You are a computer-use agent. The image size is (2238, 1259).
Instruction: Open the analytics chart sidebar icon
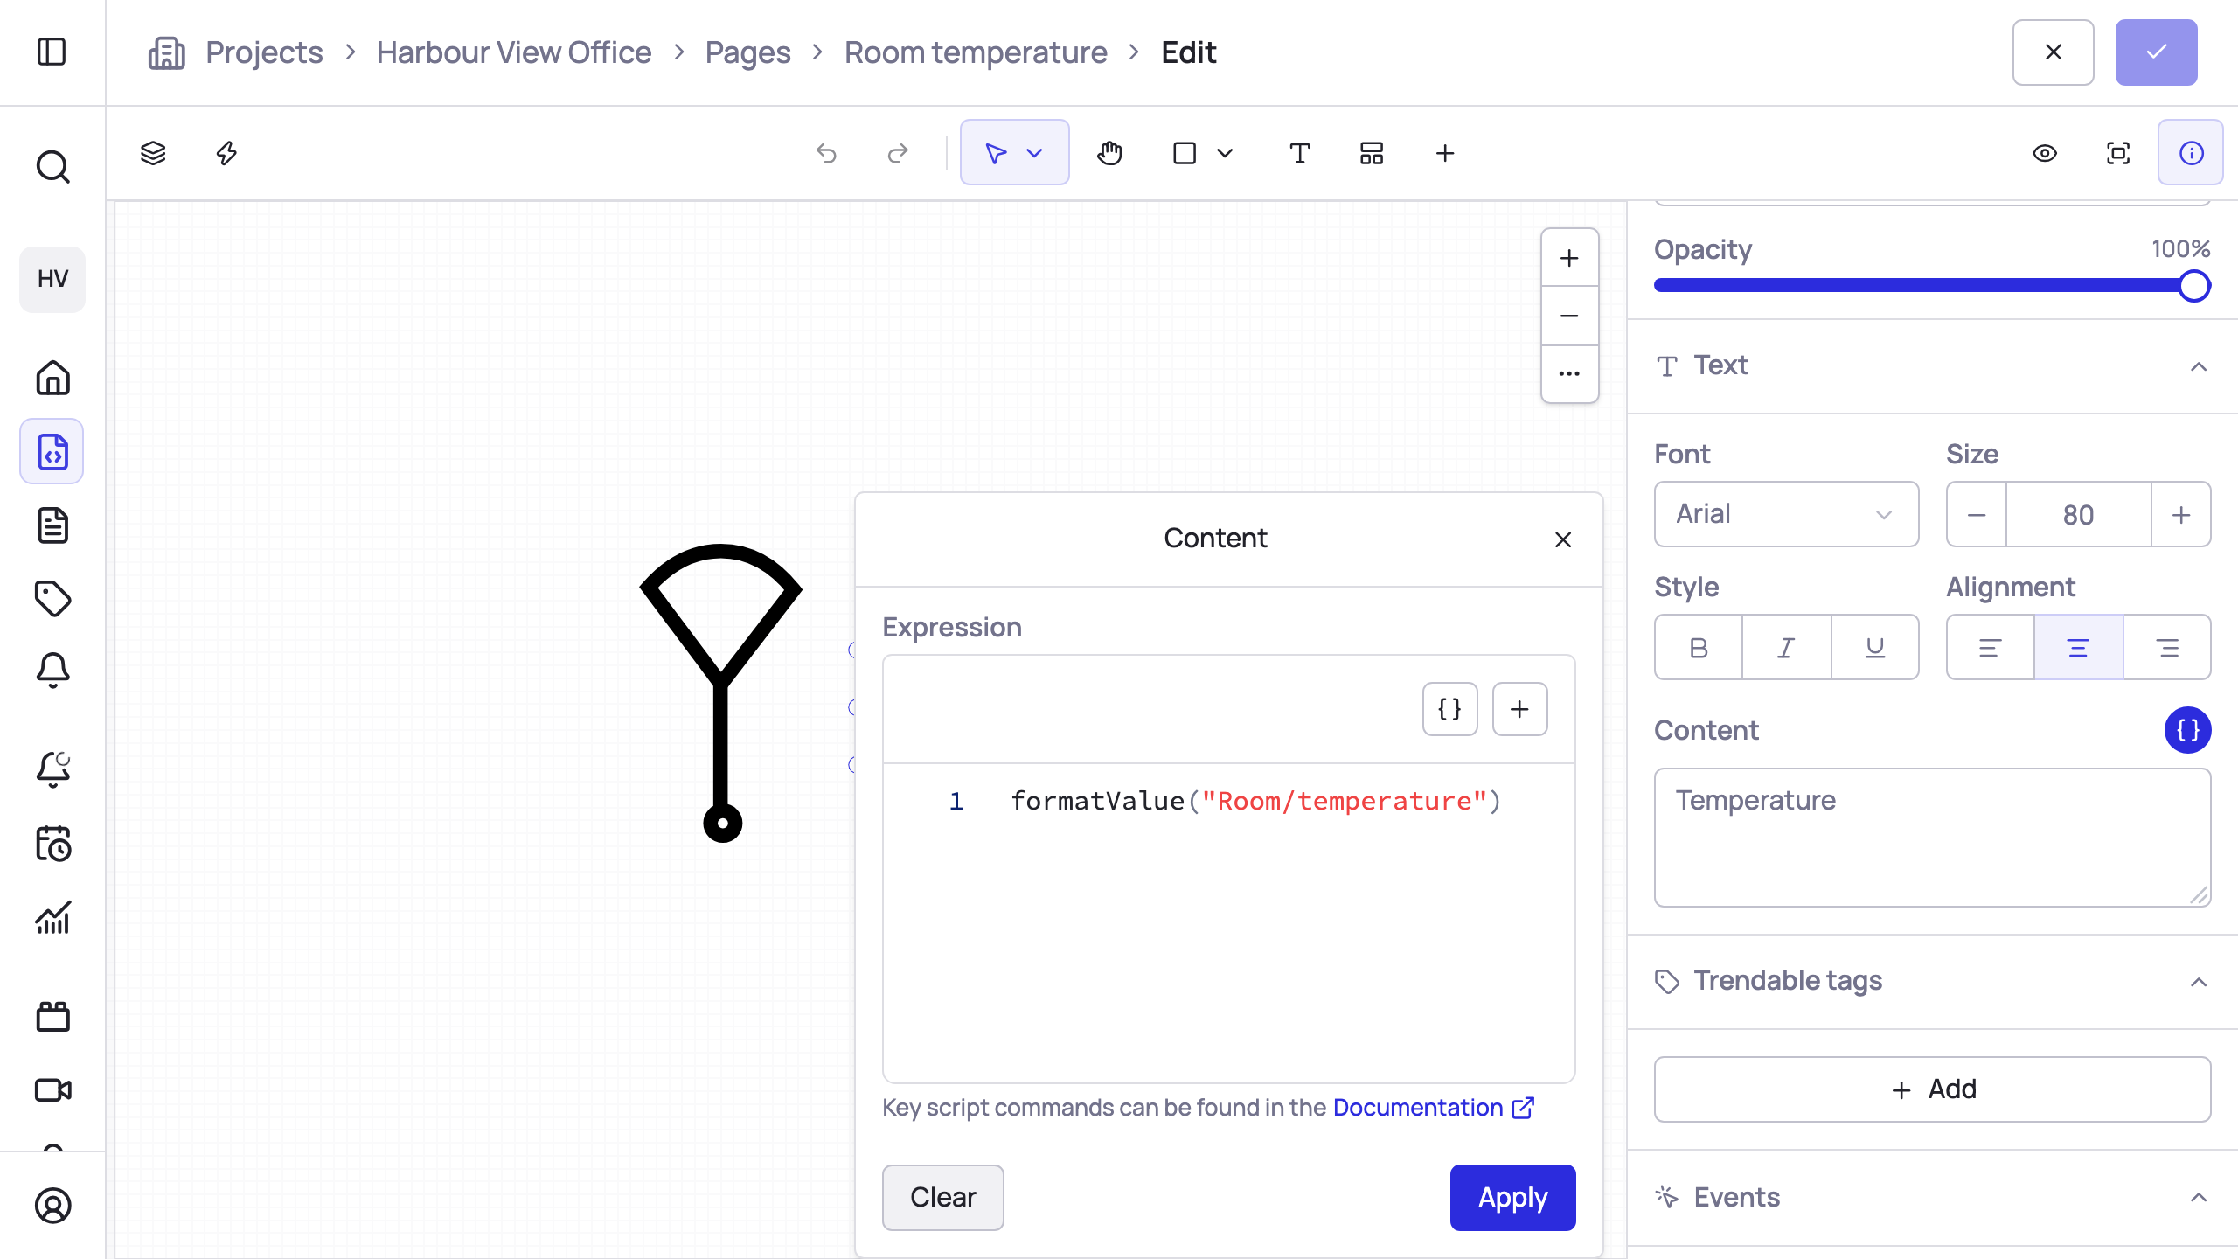(52, 918)
